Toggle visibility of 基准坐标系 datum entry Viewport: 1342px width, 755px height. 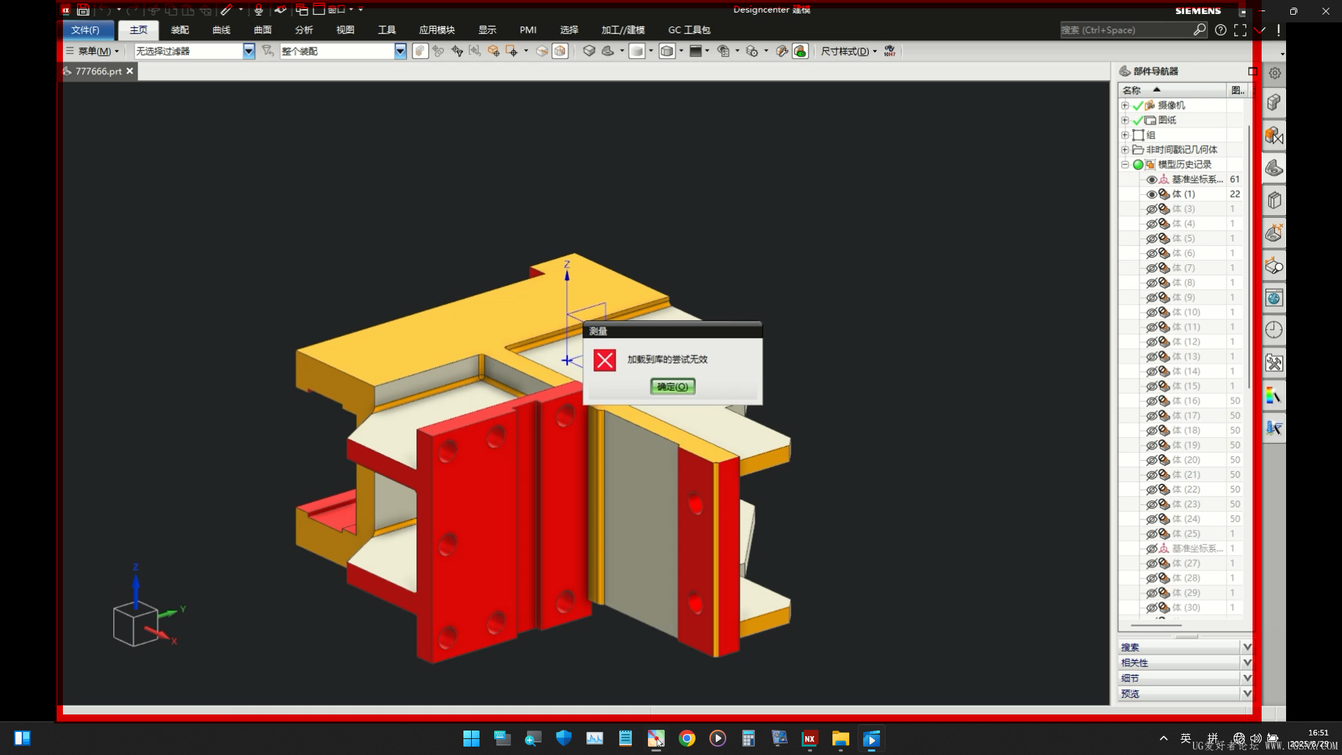click(1151, 180)
